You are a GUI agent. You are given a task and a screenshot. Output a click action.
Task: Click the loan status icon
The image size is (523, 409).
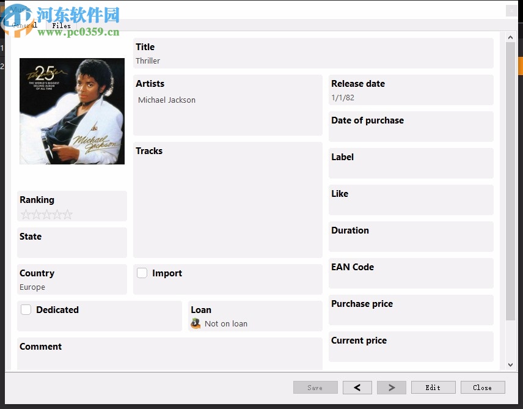pos(197,324)
